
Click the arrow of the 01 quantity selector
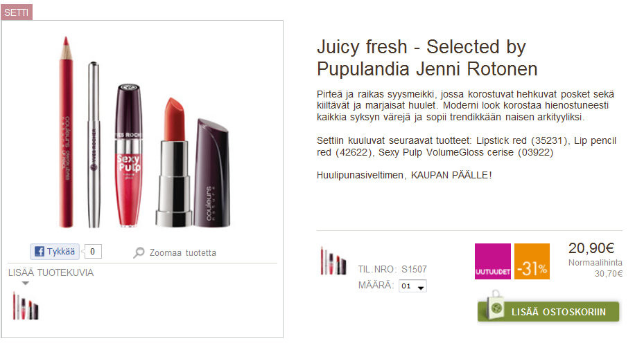coord(421,288)
